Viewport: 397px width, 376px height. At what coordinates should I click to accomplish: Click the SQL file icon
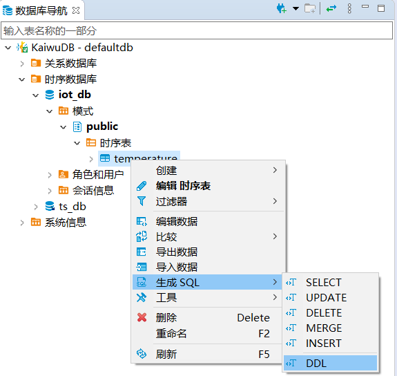(142, 282)
